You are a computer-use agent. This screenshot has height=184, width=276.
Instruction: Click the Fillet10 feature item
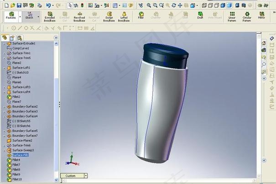(x=17, y=179)
